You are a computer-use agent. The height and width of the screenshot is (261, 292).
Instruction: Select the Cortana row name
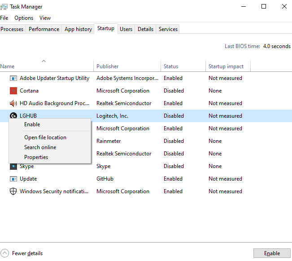tap(29, 91)
